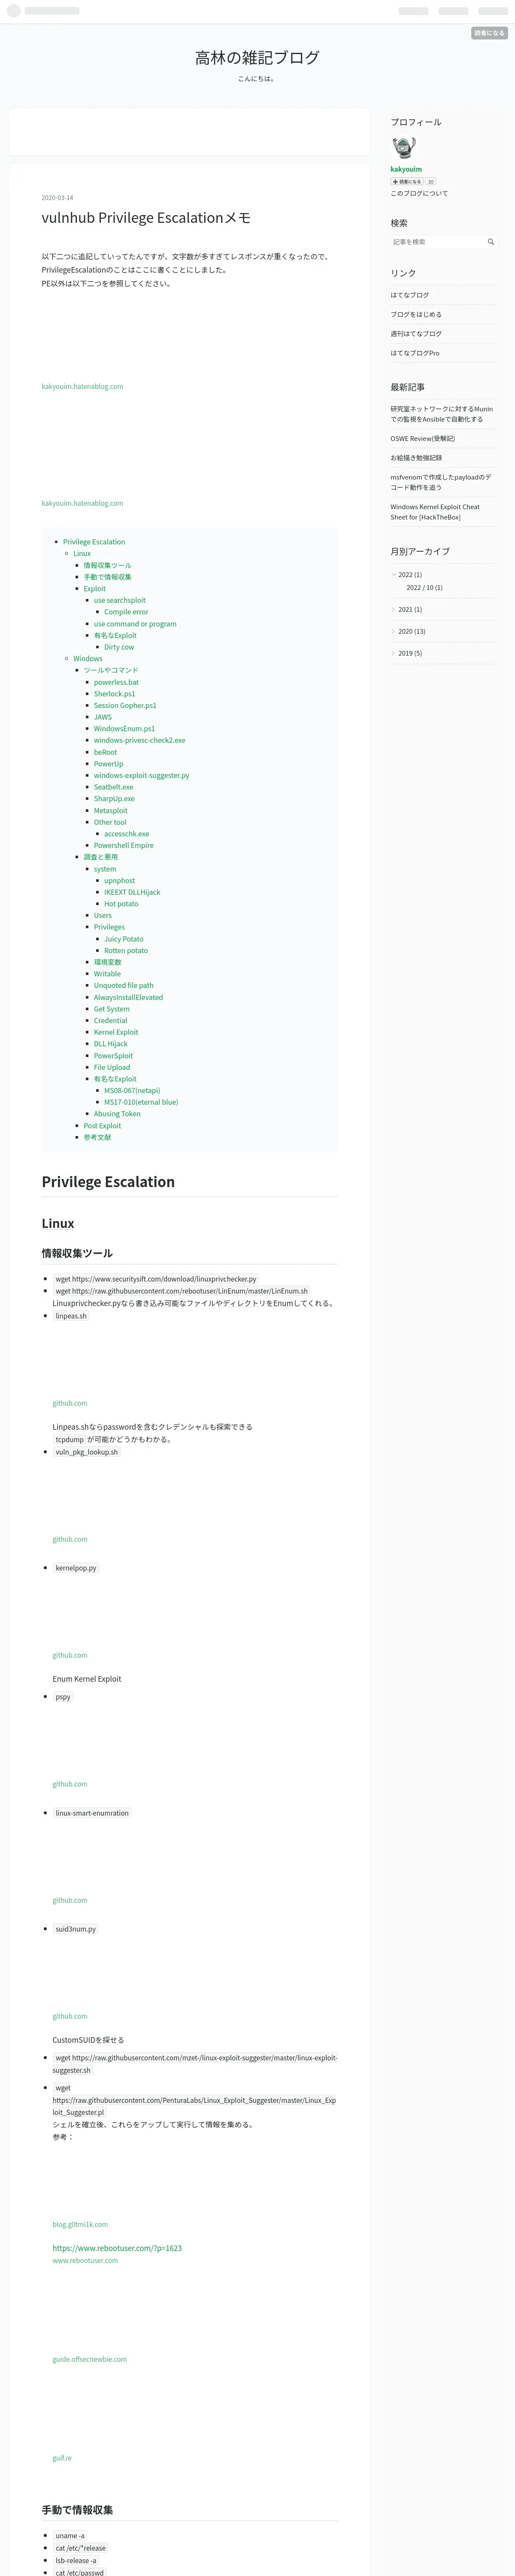Image resolution: width=515 pixels, height=2576 pixels.
Task: Click the top-right 読者になる button
Action: (489, 33)
